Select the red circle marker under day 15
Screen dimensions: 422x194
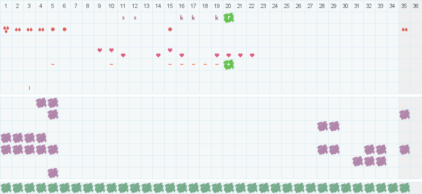170,29
